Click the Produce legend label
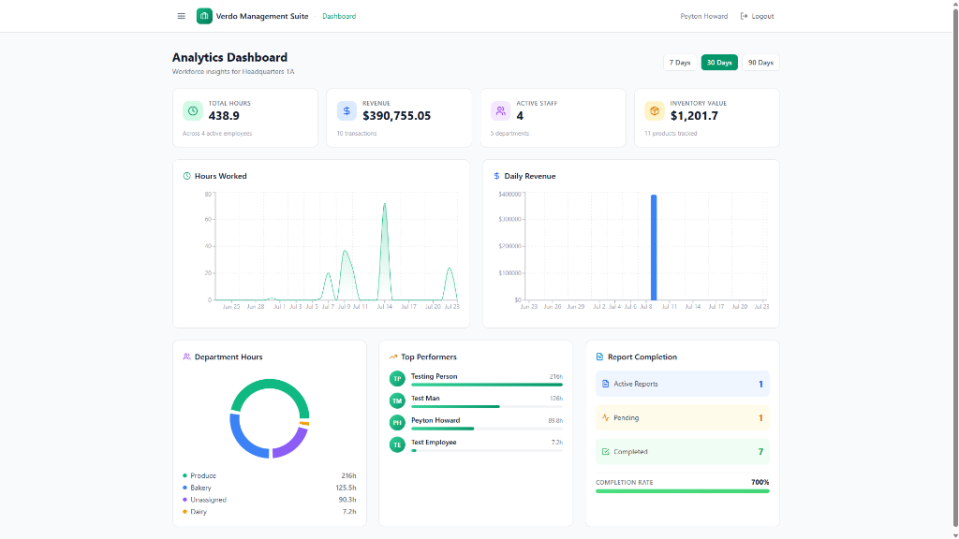Image resolution: width=959 pixels, height=539 pixels. tap(203, 475)
